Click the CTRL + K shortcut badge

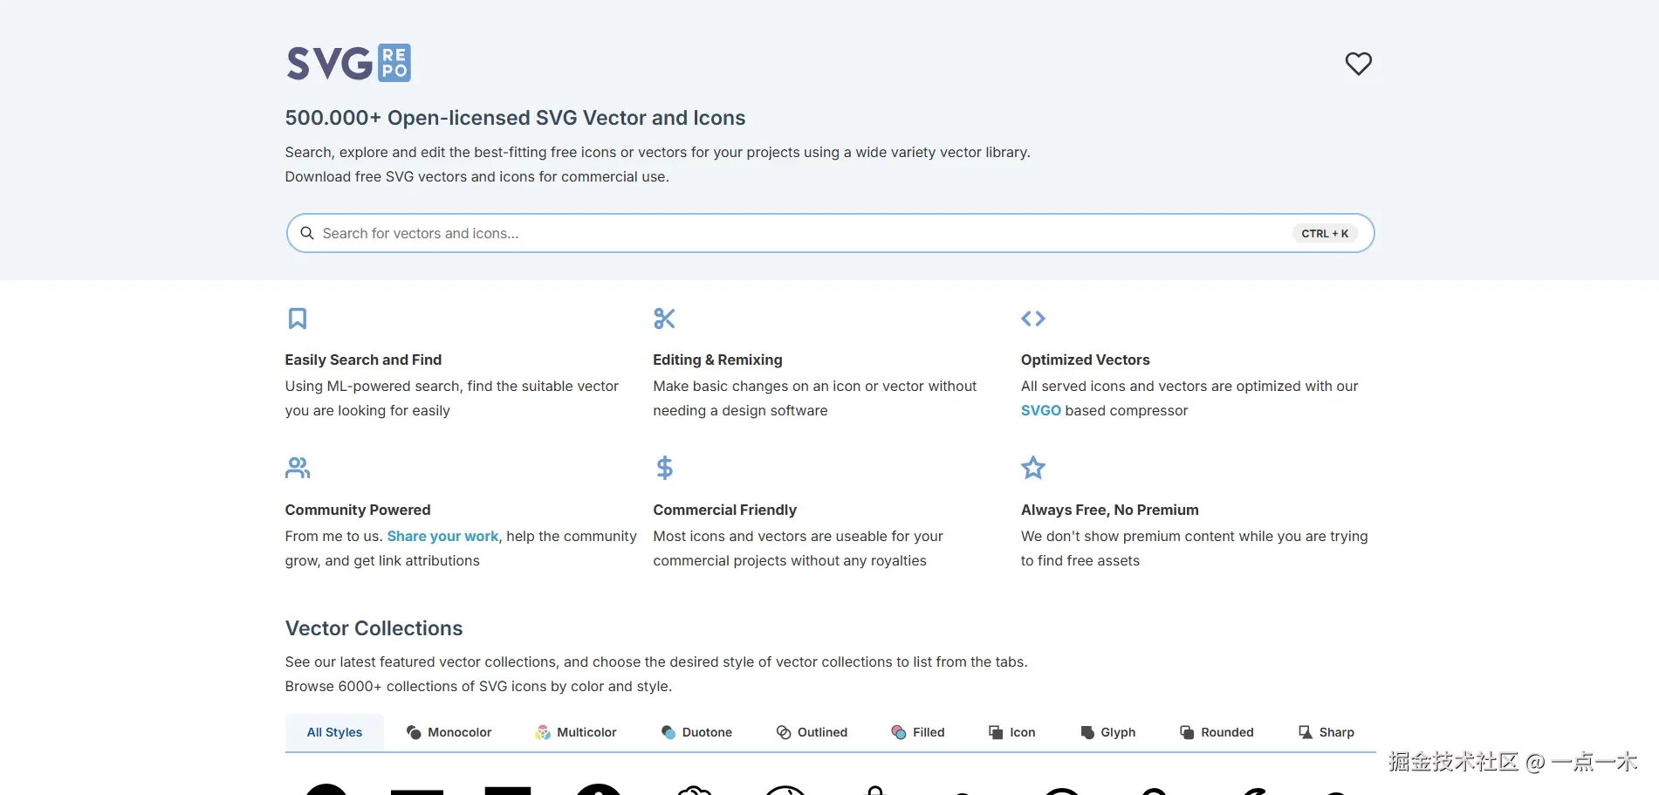(1325, 233)
